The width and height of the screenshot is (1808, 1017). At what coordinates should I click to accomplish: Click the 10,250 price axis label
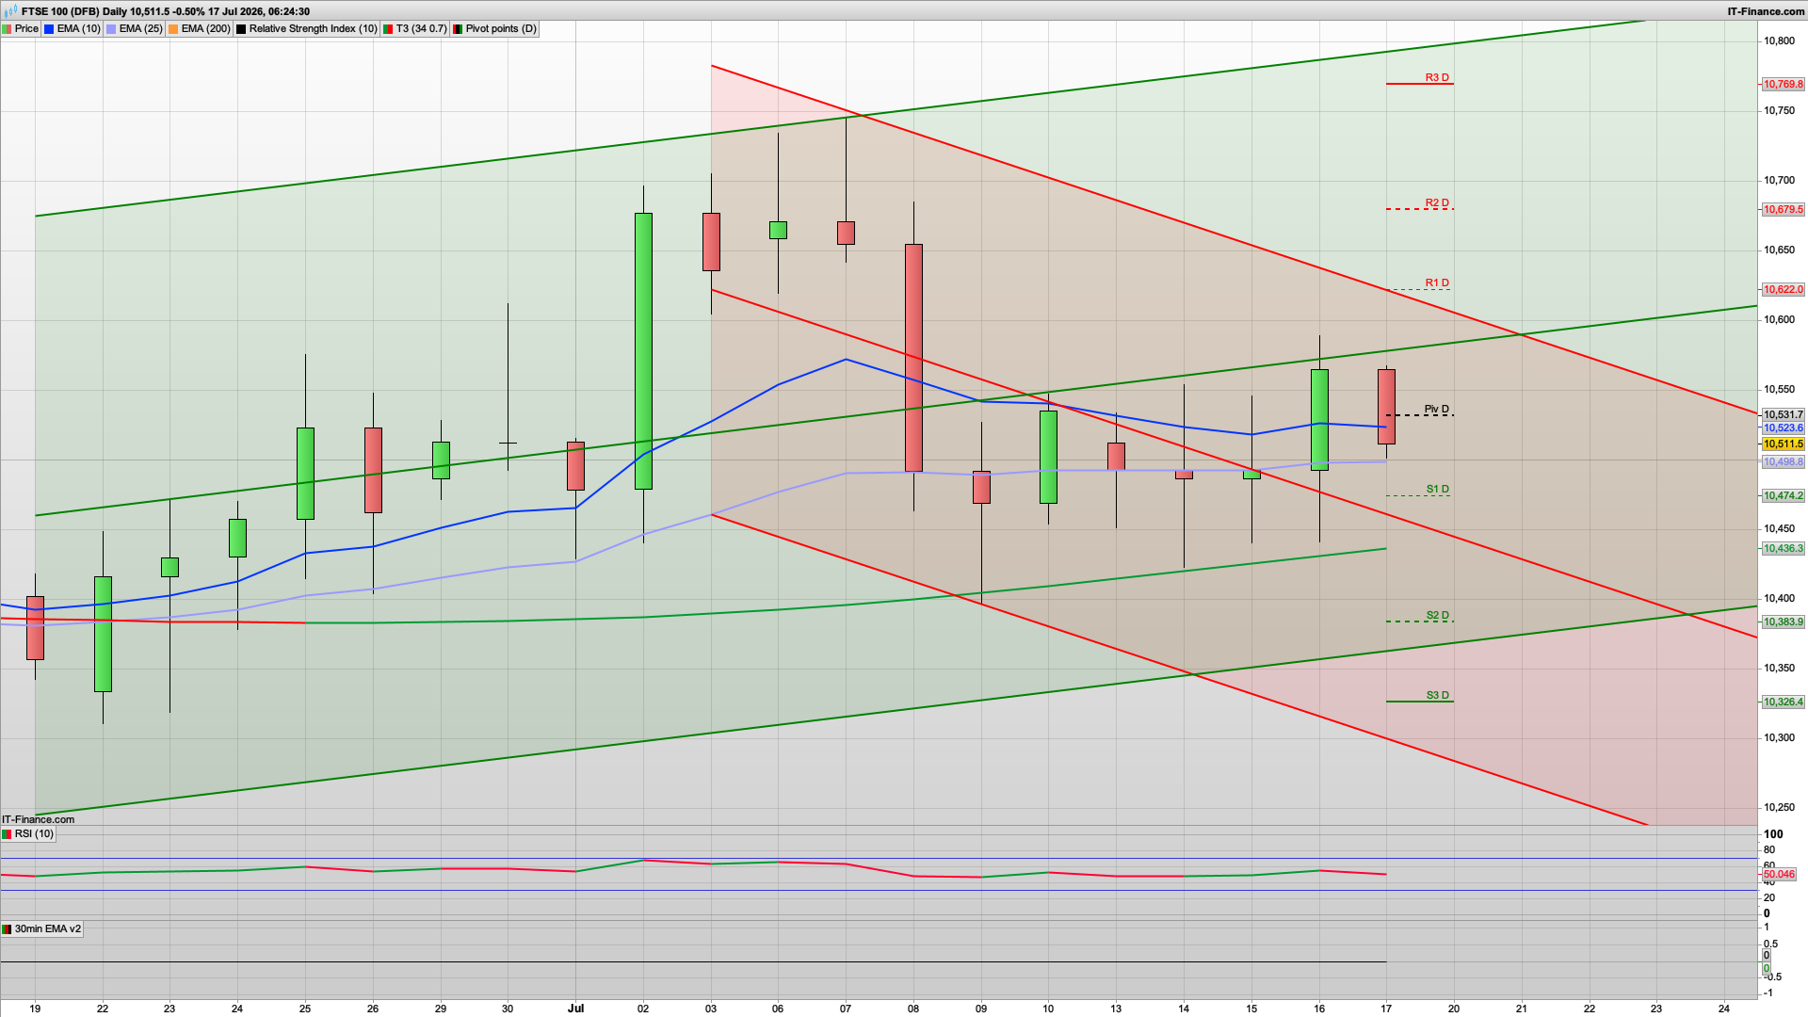(1779, 808)
